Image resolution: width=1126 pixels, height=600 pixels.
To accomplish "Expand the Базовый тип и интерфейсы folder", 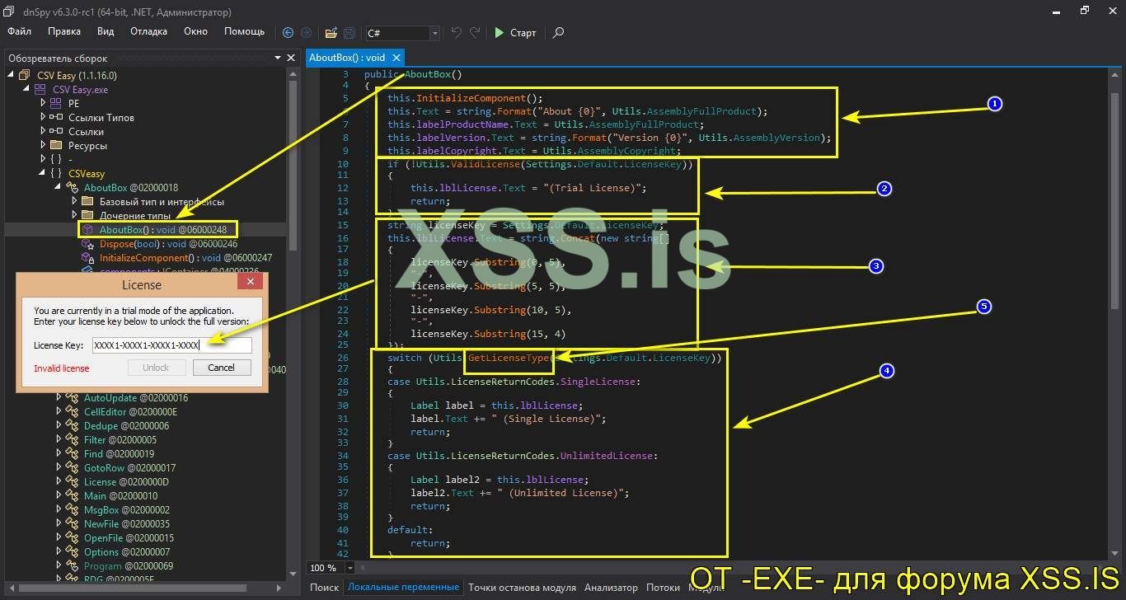I will tap(74, 201).
